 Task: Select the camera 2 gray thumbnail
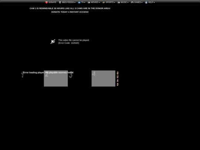tap(56, 79)
